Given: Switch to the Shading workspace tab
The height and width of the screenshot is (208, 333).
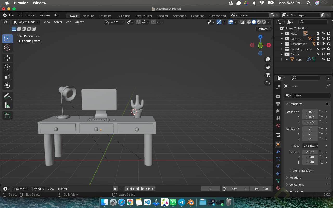Looking at the screenshot, I should click(162, 16).
